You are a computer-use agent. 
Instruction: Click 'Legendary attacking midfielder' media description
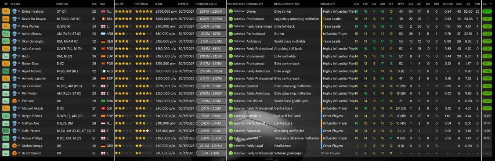(297, 19)
